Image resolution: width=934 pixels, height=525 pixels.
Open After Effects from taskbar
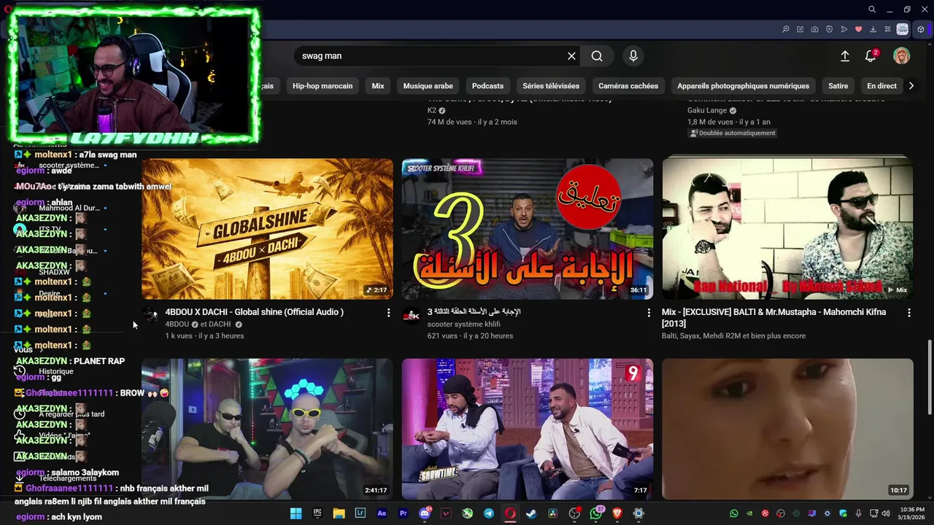pyautogui.click(x=382, y=513)
